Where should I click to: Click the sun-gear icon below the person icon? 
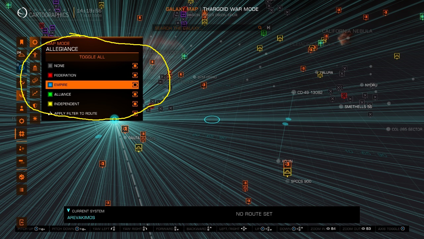click(x=22, y=121)
